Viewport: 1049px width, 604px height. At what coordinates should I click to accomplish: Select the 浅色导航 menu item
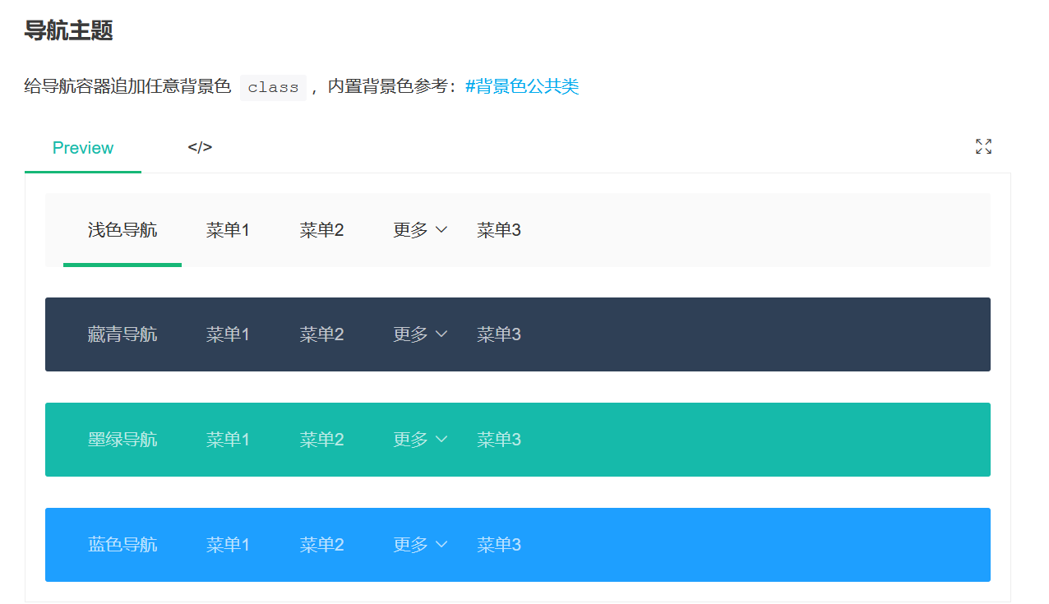click(122, 229)
